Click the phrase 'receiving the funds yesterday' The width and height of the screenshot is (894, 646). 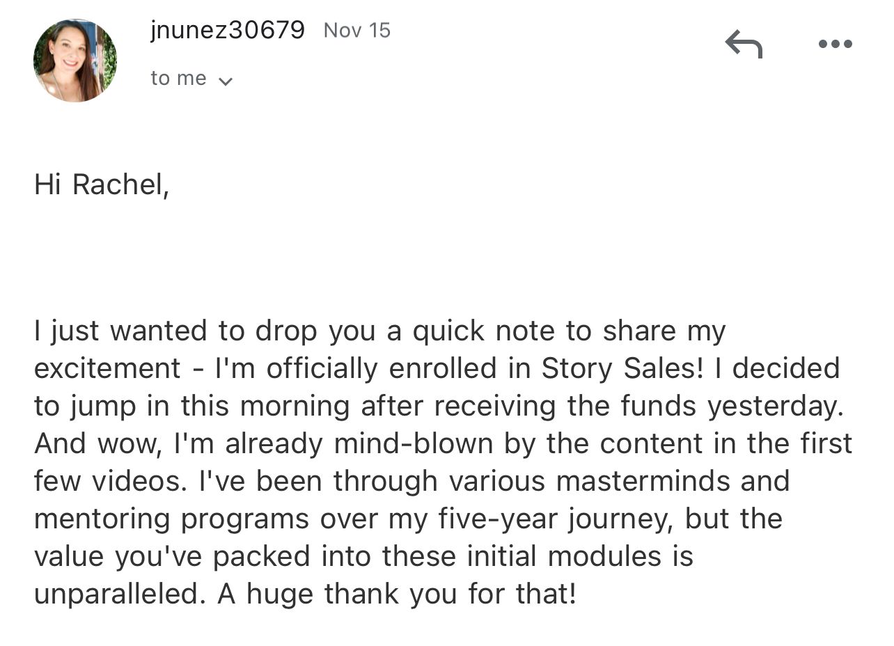click(652, 406)
